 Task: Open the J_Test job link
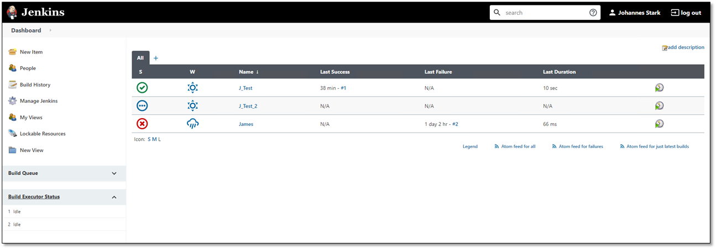point(245,88)
